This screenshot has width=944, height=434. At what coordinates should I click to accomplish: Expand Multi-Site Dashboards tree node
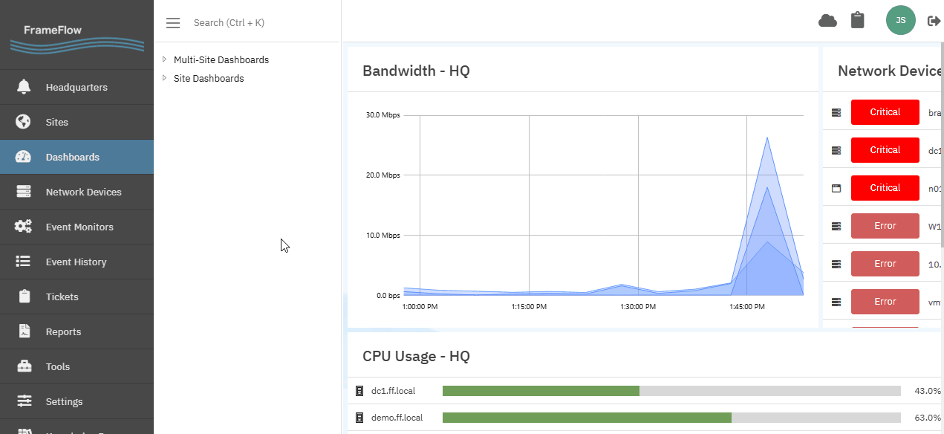pos(164,59)
